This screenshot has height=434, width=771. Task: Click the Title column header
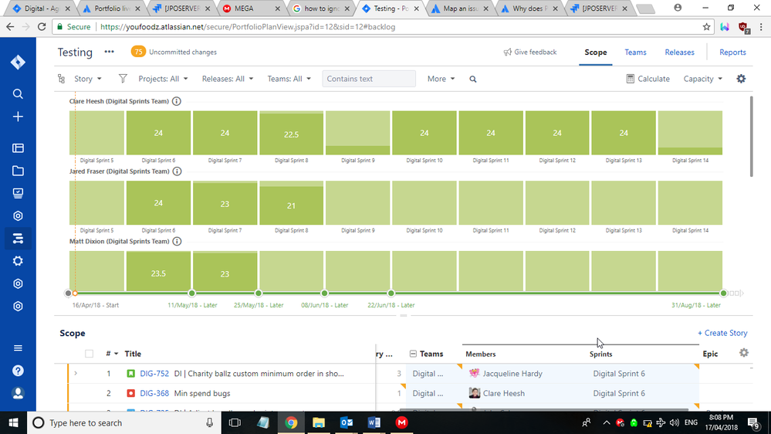133,354
